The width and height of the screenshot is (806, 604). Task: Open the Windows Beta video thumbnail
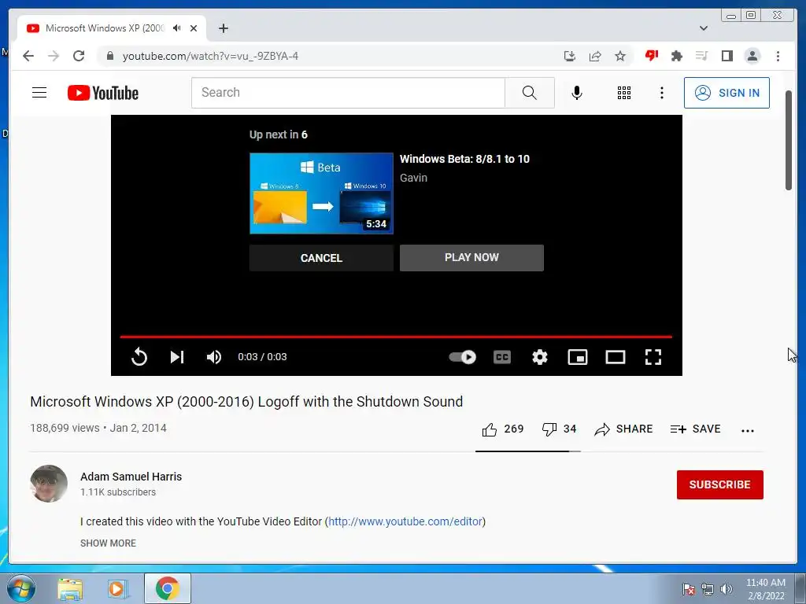tap(321, 193)
